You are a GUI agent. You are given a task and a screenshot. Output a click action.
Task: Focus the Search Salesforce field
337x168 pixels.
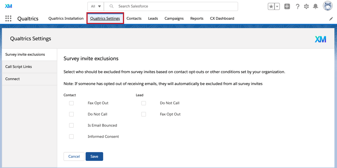[x=174, y=6]
